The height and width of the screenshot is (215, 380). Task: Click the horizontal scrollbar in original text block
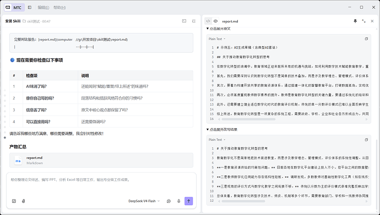[248, 119]
